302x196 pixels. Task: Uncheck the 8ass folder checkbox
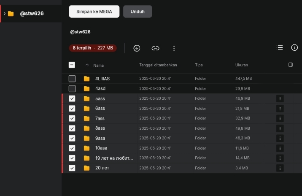click(72, 128)
